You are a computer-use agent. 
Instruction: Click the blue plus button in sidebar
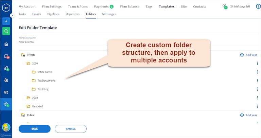tap(6, 21)
